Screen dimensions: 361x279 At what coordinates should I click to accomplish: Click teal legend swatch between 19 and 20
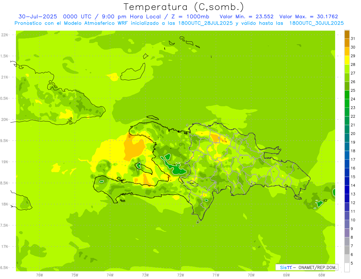tap(347, 138)
